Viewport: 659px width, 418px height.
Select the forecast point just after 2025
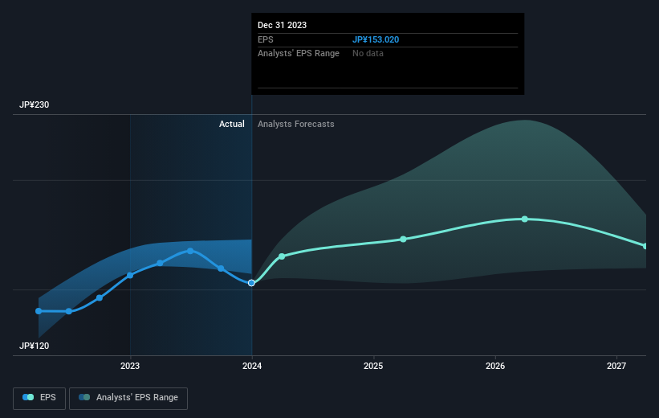click(403, 239)
